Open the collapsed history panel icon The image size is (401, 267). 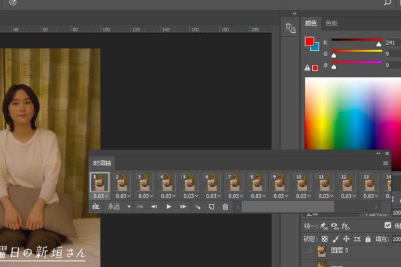[x=289, y=29]
